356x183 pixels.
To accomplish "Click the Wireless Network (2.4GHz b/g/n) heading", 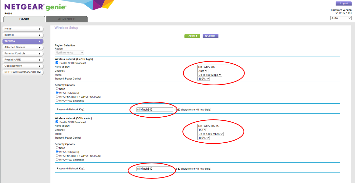I will 74,59.
